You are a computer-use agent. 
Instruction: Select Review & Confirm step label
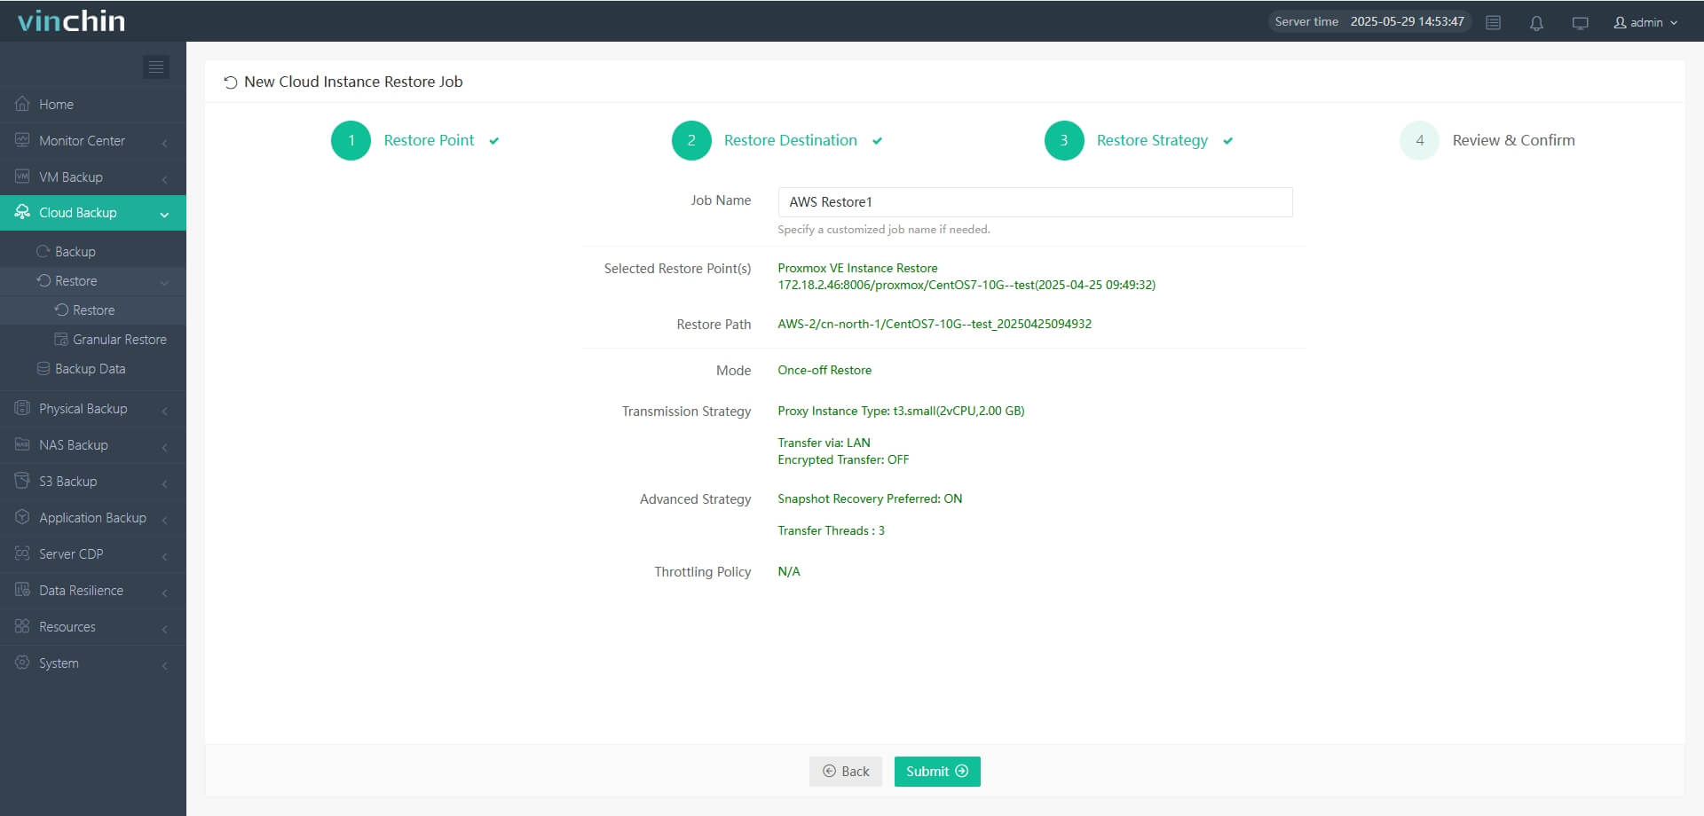(1514, 140)
